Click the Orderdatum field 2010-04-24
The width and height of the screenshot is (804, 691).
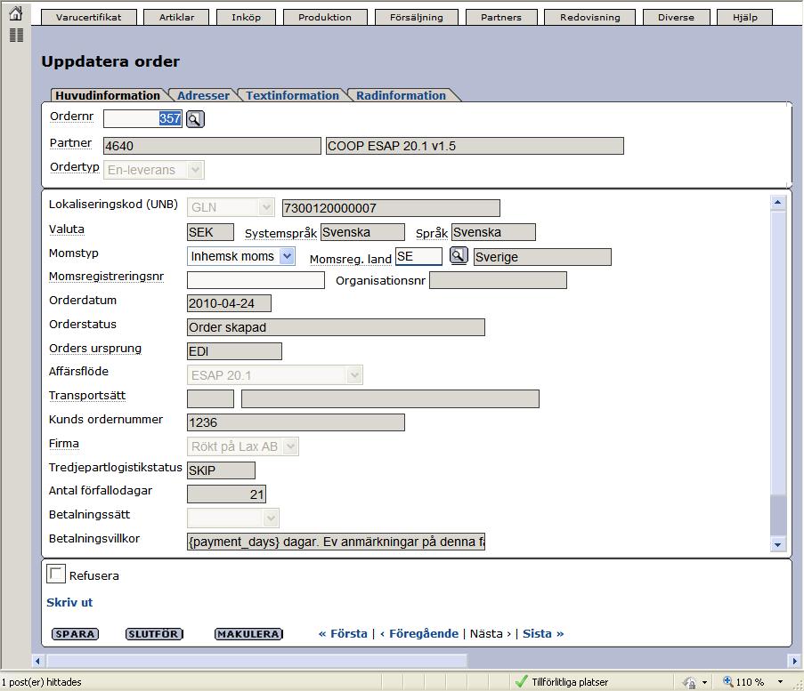point(229,303)
